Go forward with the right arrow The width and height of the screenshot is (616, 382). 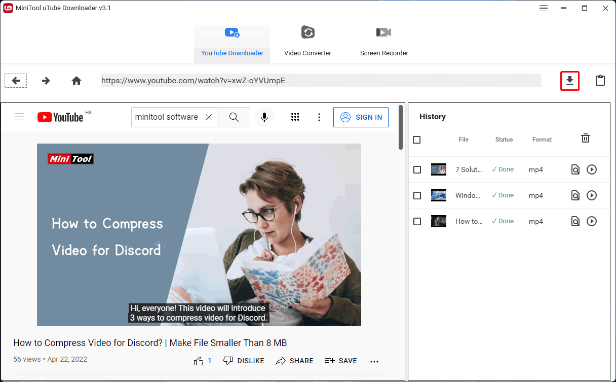[46, 80]
